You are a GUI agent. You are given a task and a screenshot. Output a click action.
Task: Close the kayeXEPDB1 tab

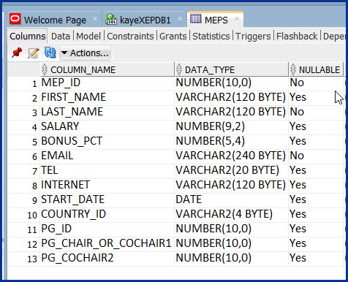[x=180, y=19]
